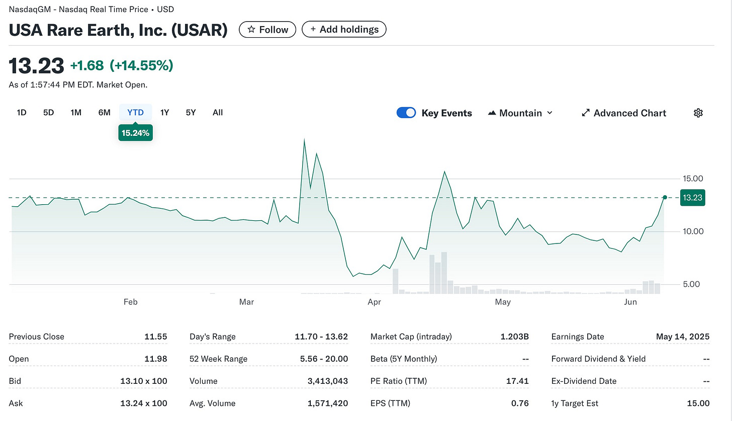Click the Advanced Chart expand arrows icon
Image resolution: width=732 pixels, height=421 pixels.
click(586, 113)
